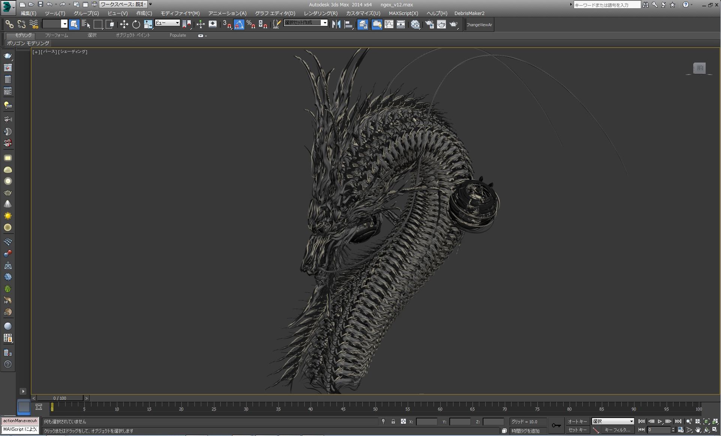Toggle Set Key mode button
Image resolution: width=721 pixels, height=436 pixels.
tap(577, 430)
